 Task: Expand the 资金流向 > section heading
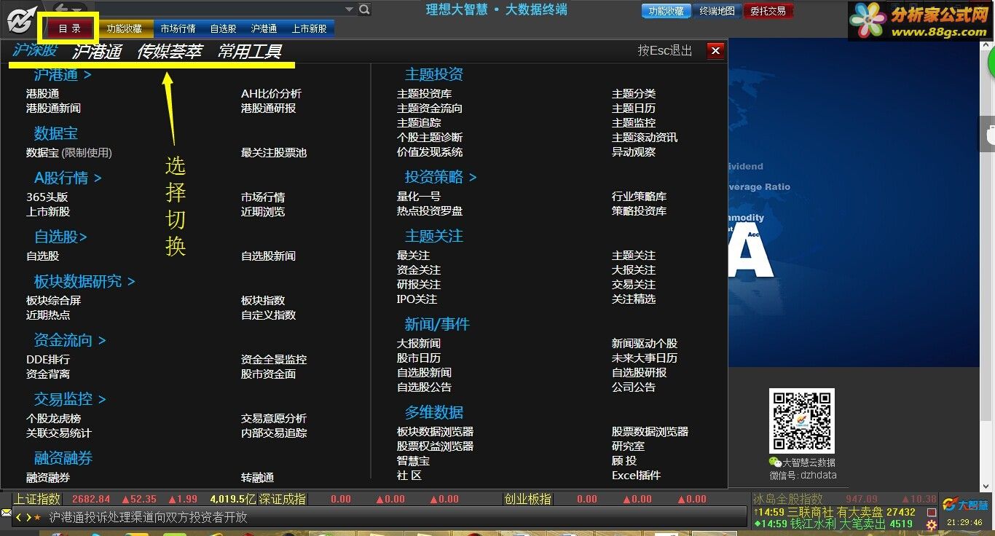(x=70, y=340)
